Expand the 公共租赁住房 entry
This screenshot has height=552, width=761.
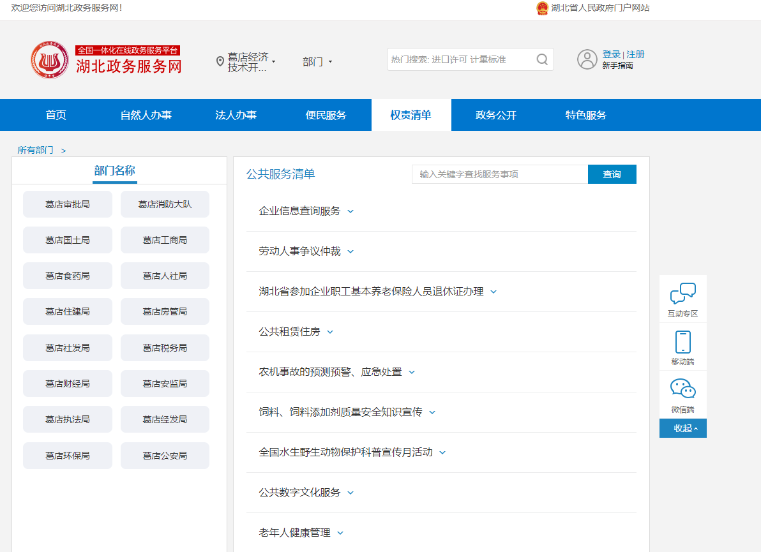click(296, 332)
